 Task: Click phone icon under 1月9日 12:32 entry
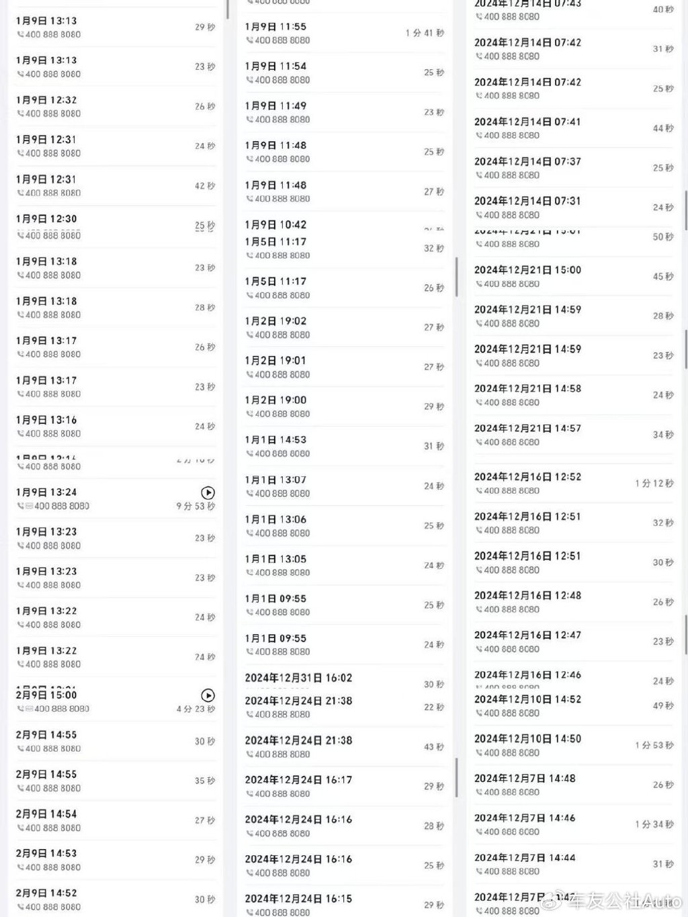coord(21,114)
